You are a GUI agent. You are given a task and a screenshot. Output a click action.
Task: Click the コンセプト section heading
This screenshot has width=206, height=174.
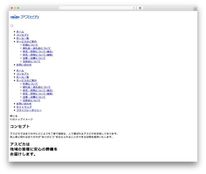pyautogui.click(x=20, y=126)
